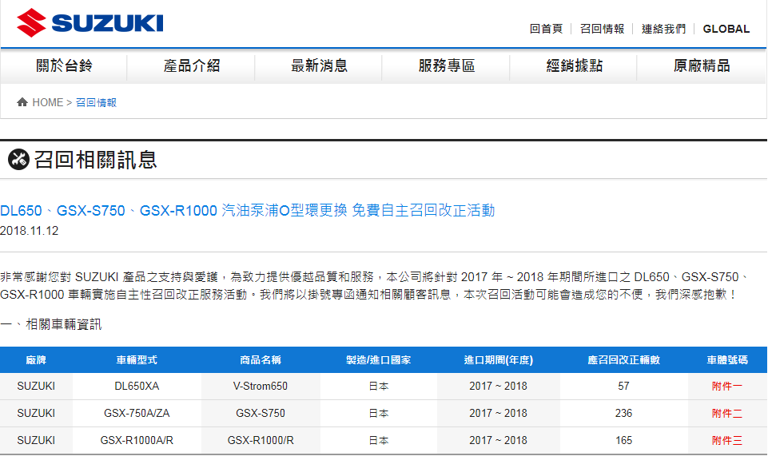The width and height of the screenshot is (768, 476).
Task: Click the Suzuki logo
Action: coord(90,23)
